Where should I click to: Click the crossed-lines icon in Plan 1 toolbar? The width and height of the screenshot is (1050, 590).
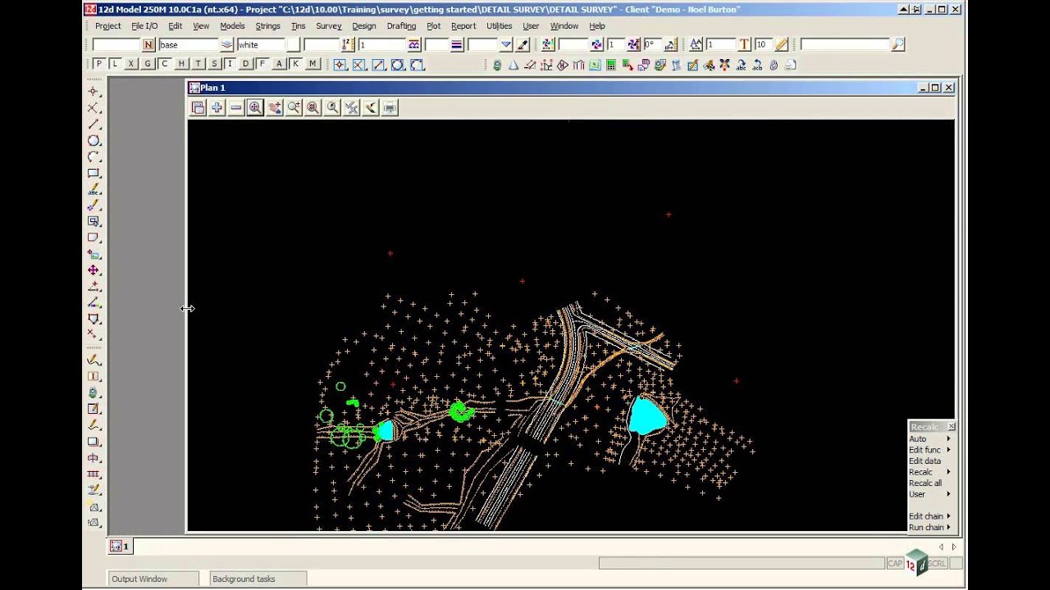(x=351, y=107)
